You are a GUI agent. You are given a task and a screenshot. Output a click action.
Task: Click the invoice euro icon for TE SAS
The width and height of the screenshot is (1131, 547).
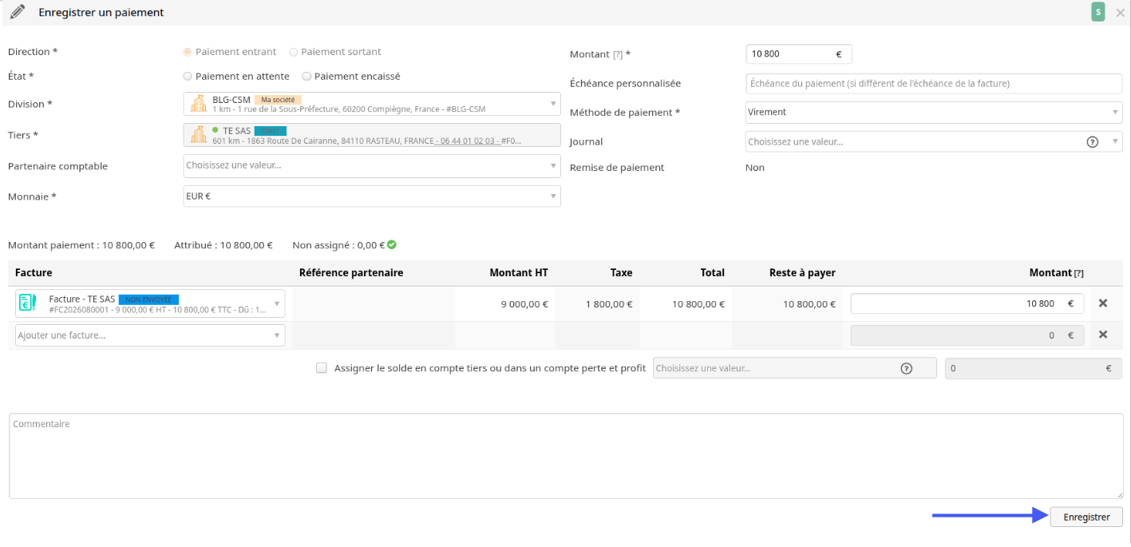coord(28,303)
